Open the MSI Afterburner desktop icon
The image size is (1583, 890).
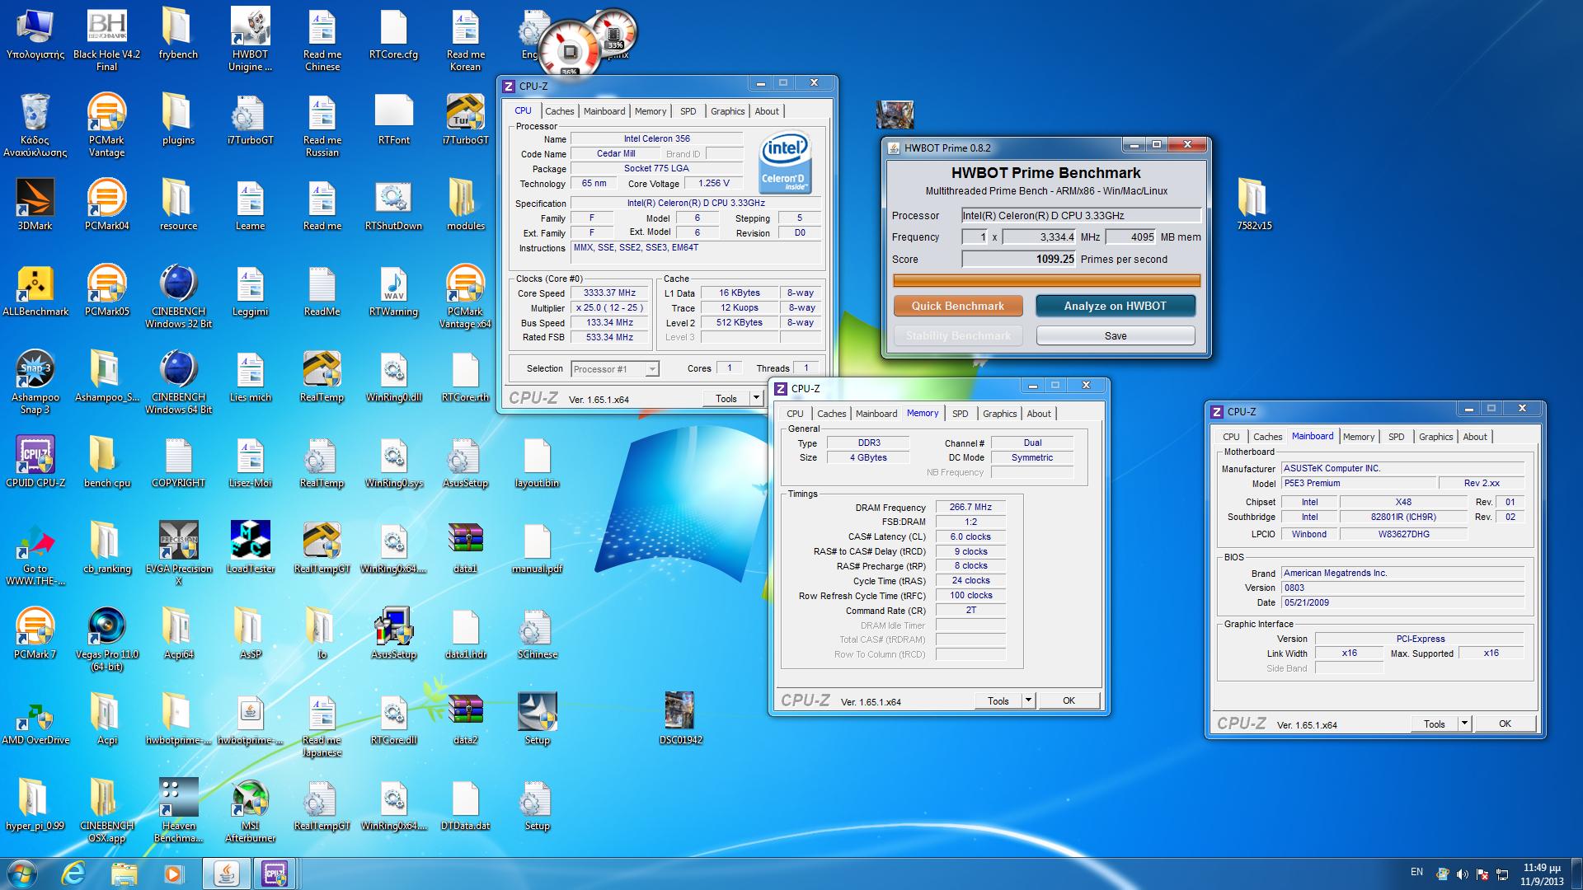[x=250, y=811]
